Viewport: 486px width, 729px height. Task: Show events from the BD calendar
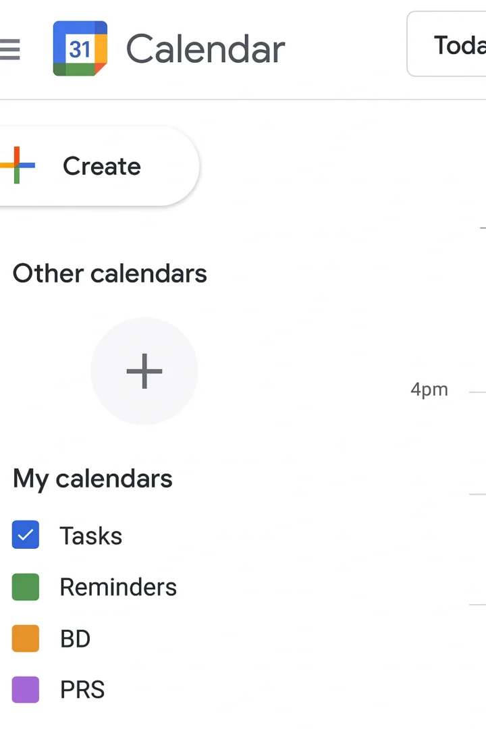coord(25,638)
